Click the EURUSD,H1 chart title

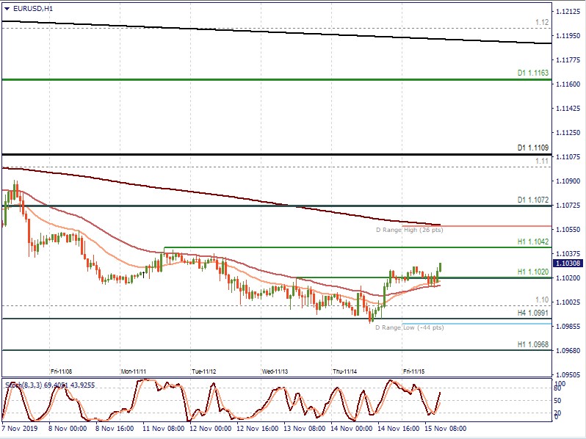pyautogui.click(x=33, y=8)
